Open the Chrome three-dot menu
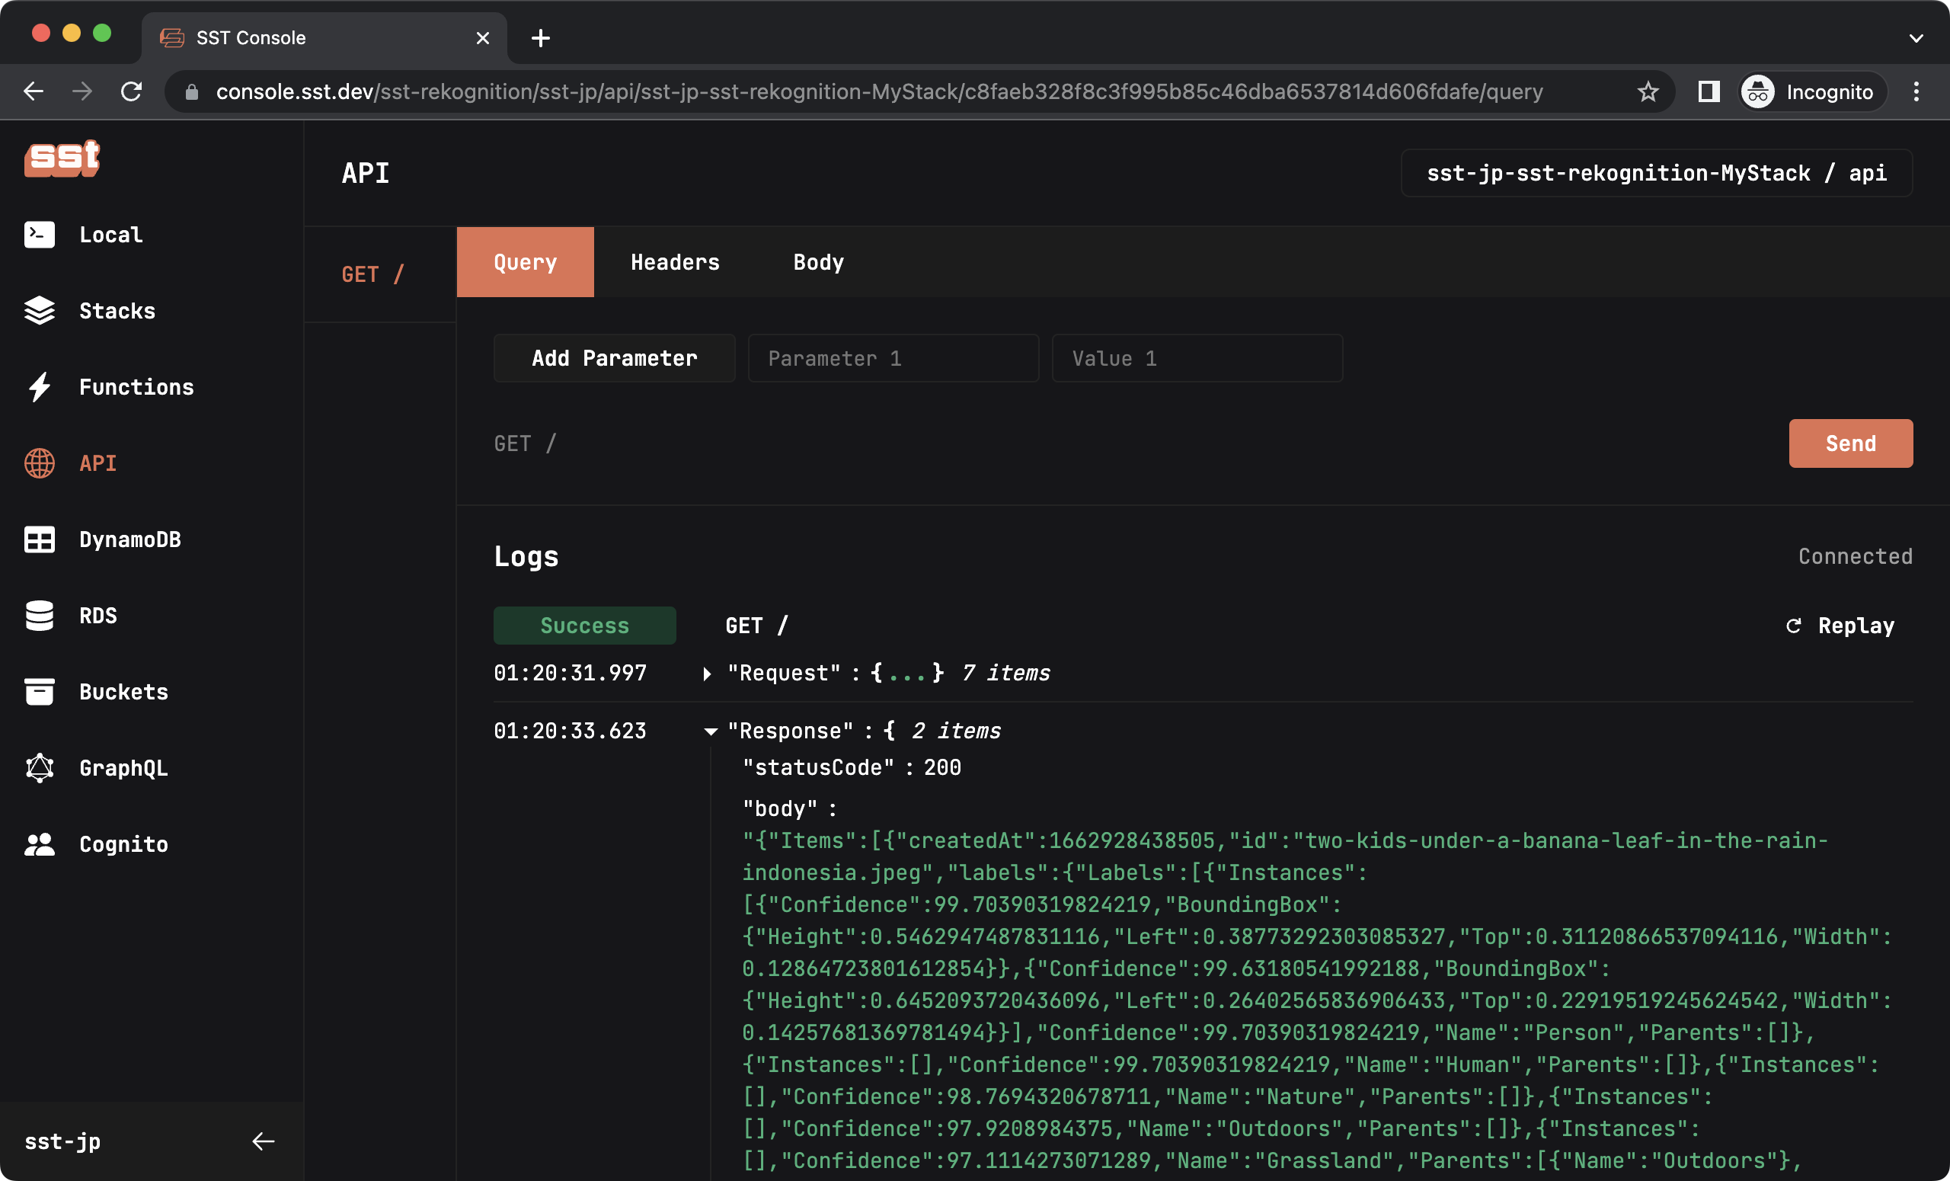Image resolution: width=1950 pixels, height=1181 pixels. 1916,92
